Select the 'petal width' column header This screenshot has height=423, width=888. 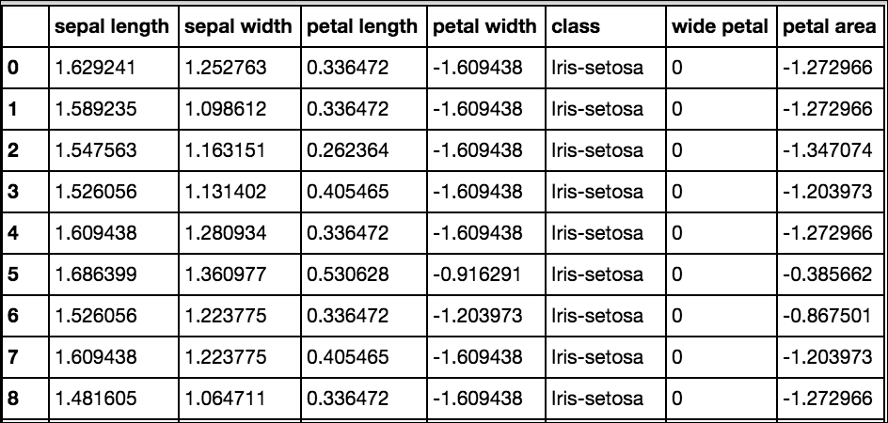484,26
